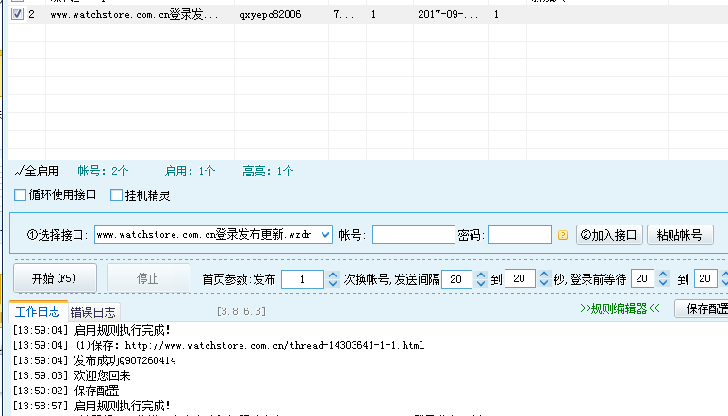Decrease the 发送间隔 minimum value
The image size is (728, 416).
(481, 283)
